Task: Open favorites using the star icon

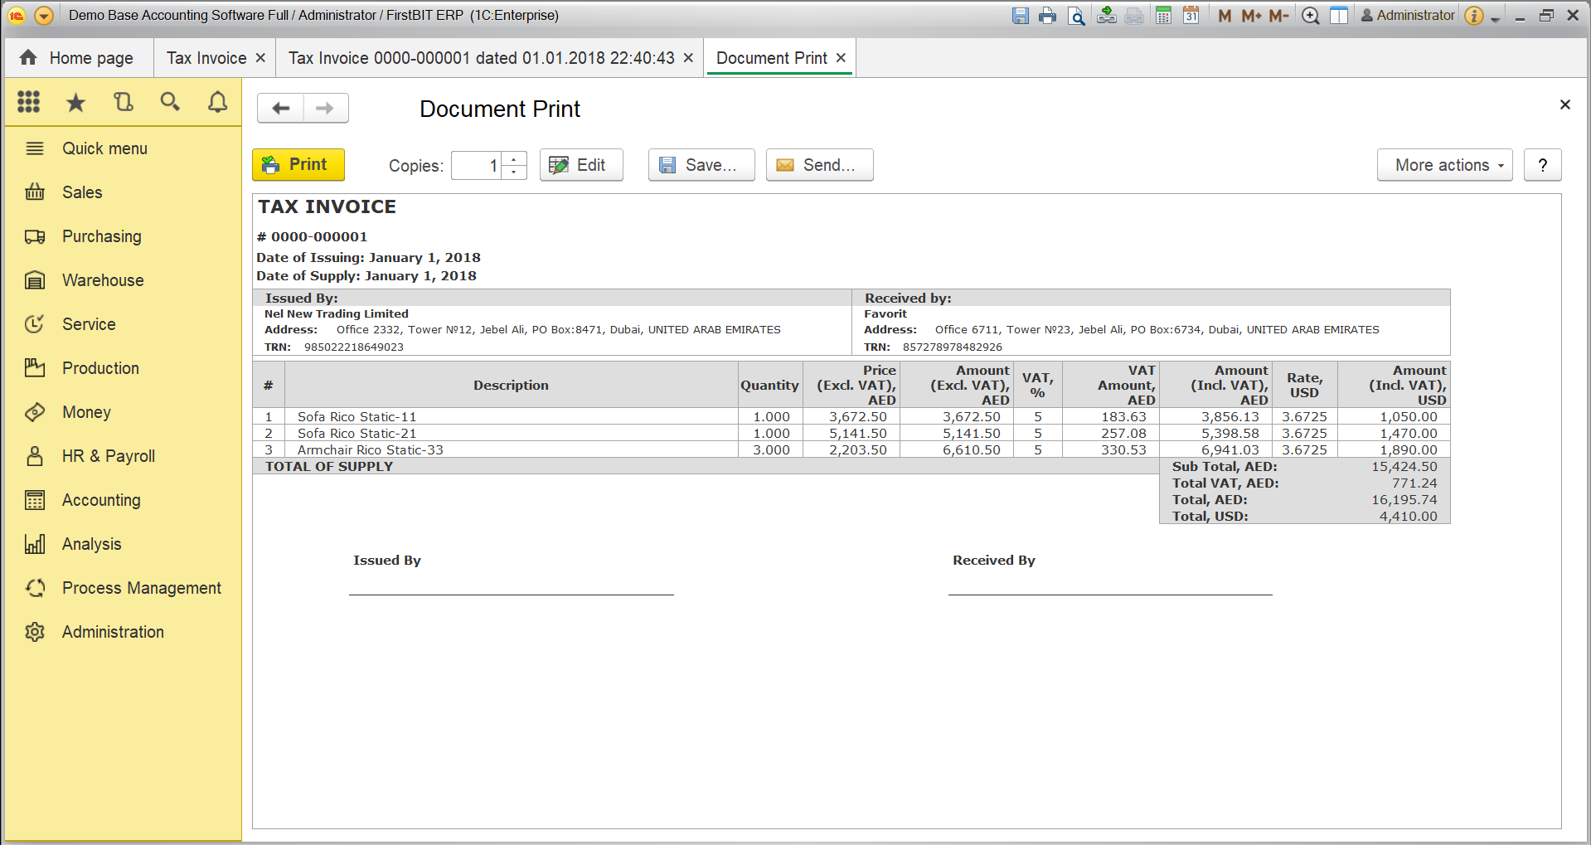Action: point(75,101)
